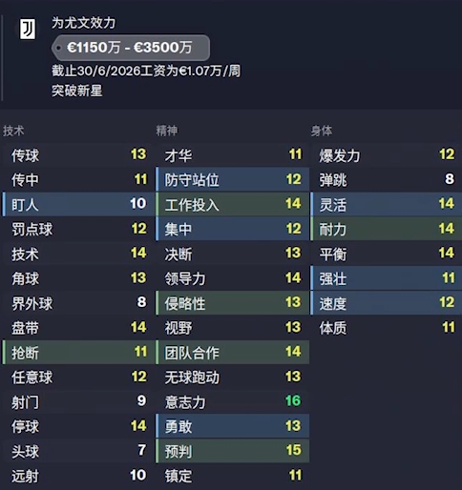Click the 截止30/6/2026 wage contract line
This screenshot has width=462, height=490.
coord(146,71)
